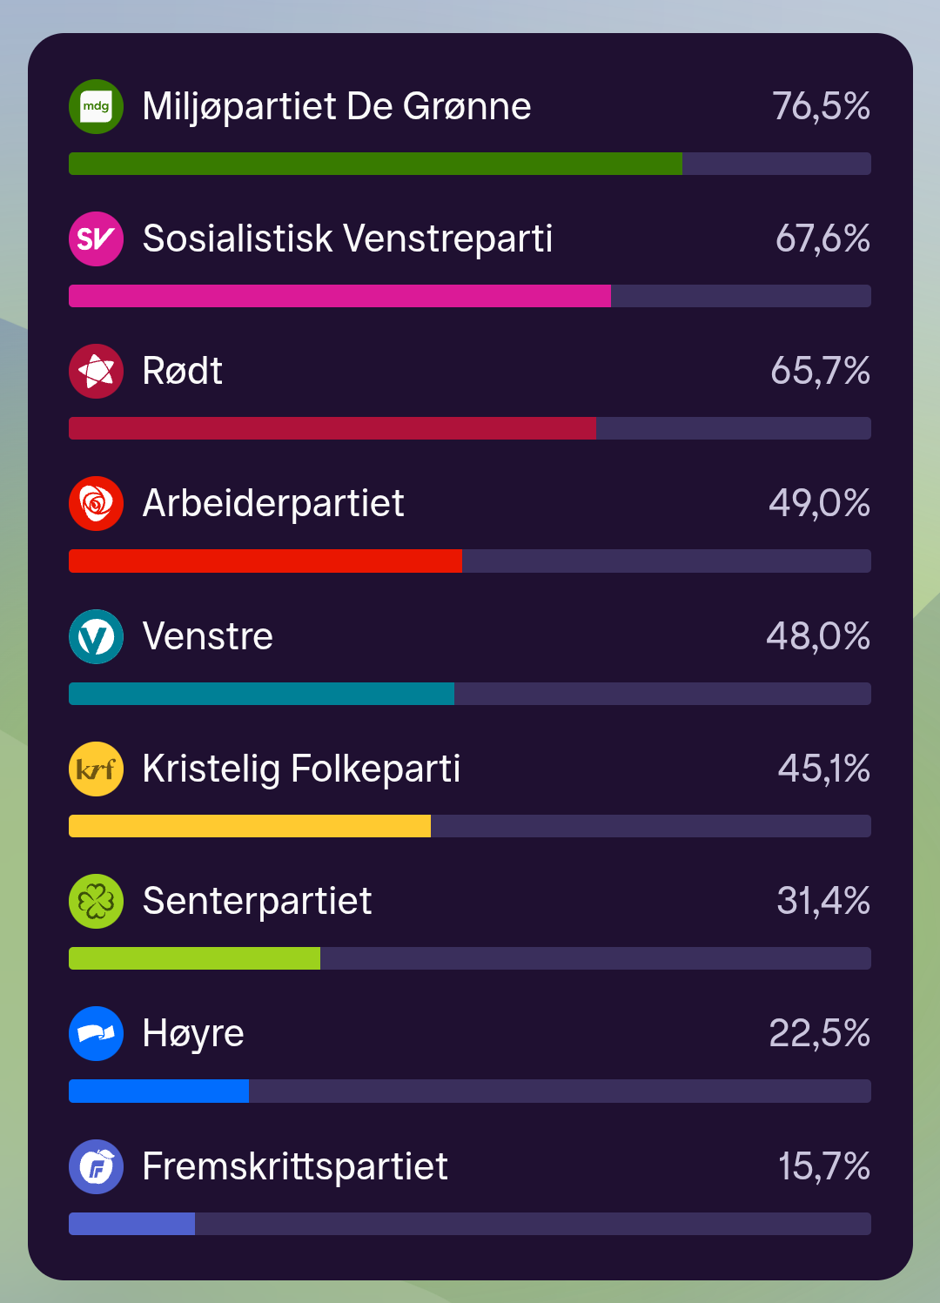Click the yellow Kristelig Folkeparti bar
Image resolution: width=940 pixels, height=1303 pixels.
(250, 826)
